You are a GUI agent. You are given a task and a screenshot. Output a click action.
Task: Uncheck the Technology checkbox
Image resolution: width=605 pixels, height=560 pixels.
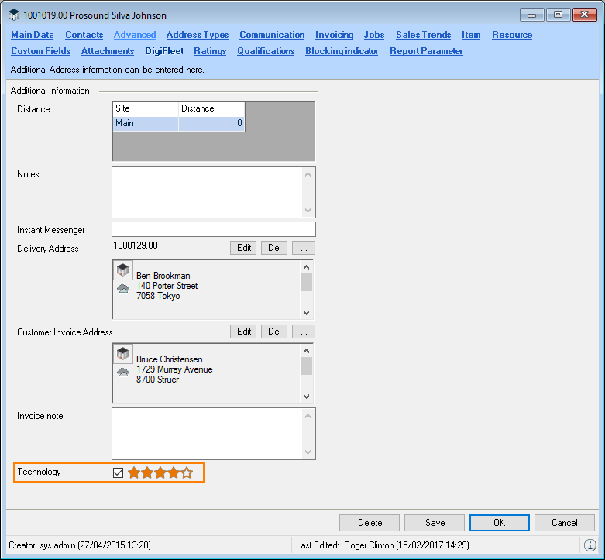coord(119,472)
